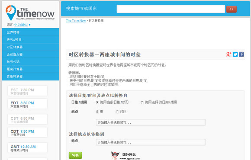The height and width of the screenshot is (160, 251).
Task: Open the CST 6:30 PM clock card
Action: coord(28,119)
